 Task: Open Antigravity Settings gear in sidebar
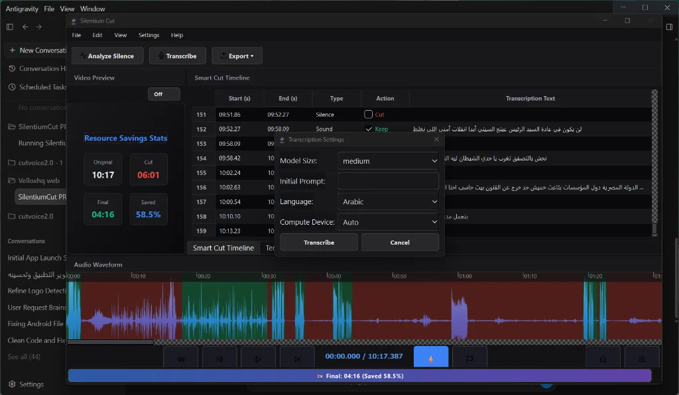[26, 384]
